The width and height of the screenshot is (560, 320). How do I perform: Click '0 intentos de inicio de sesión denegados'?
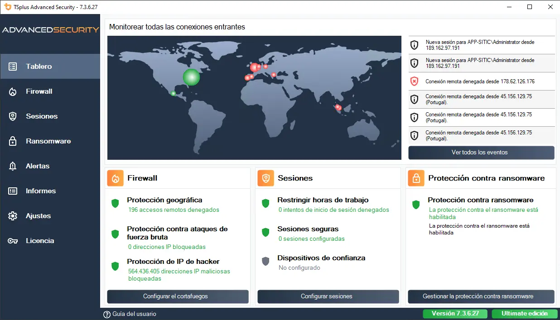(334, 210)
